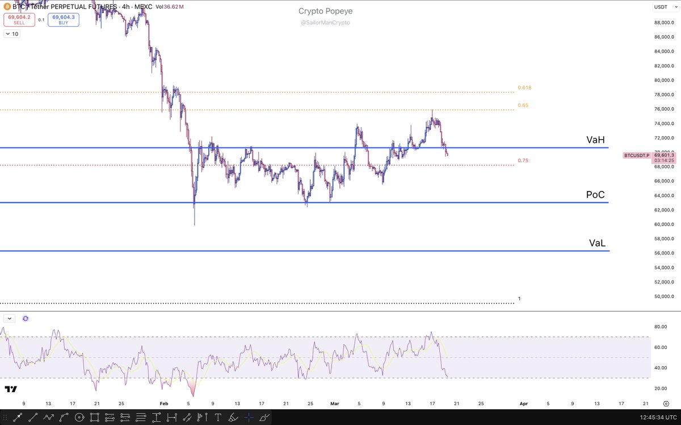The height and width of the screenshot is (425, 681).
Task: Select the PoC text label
Action: pos(595,194)
